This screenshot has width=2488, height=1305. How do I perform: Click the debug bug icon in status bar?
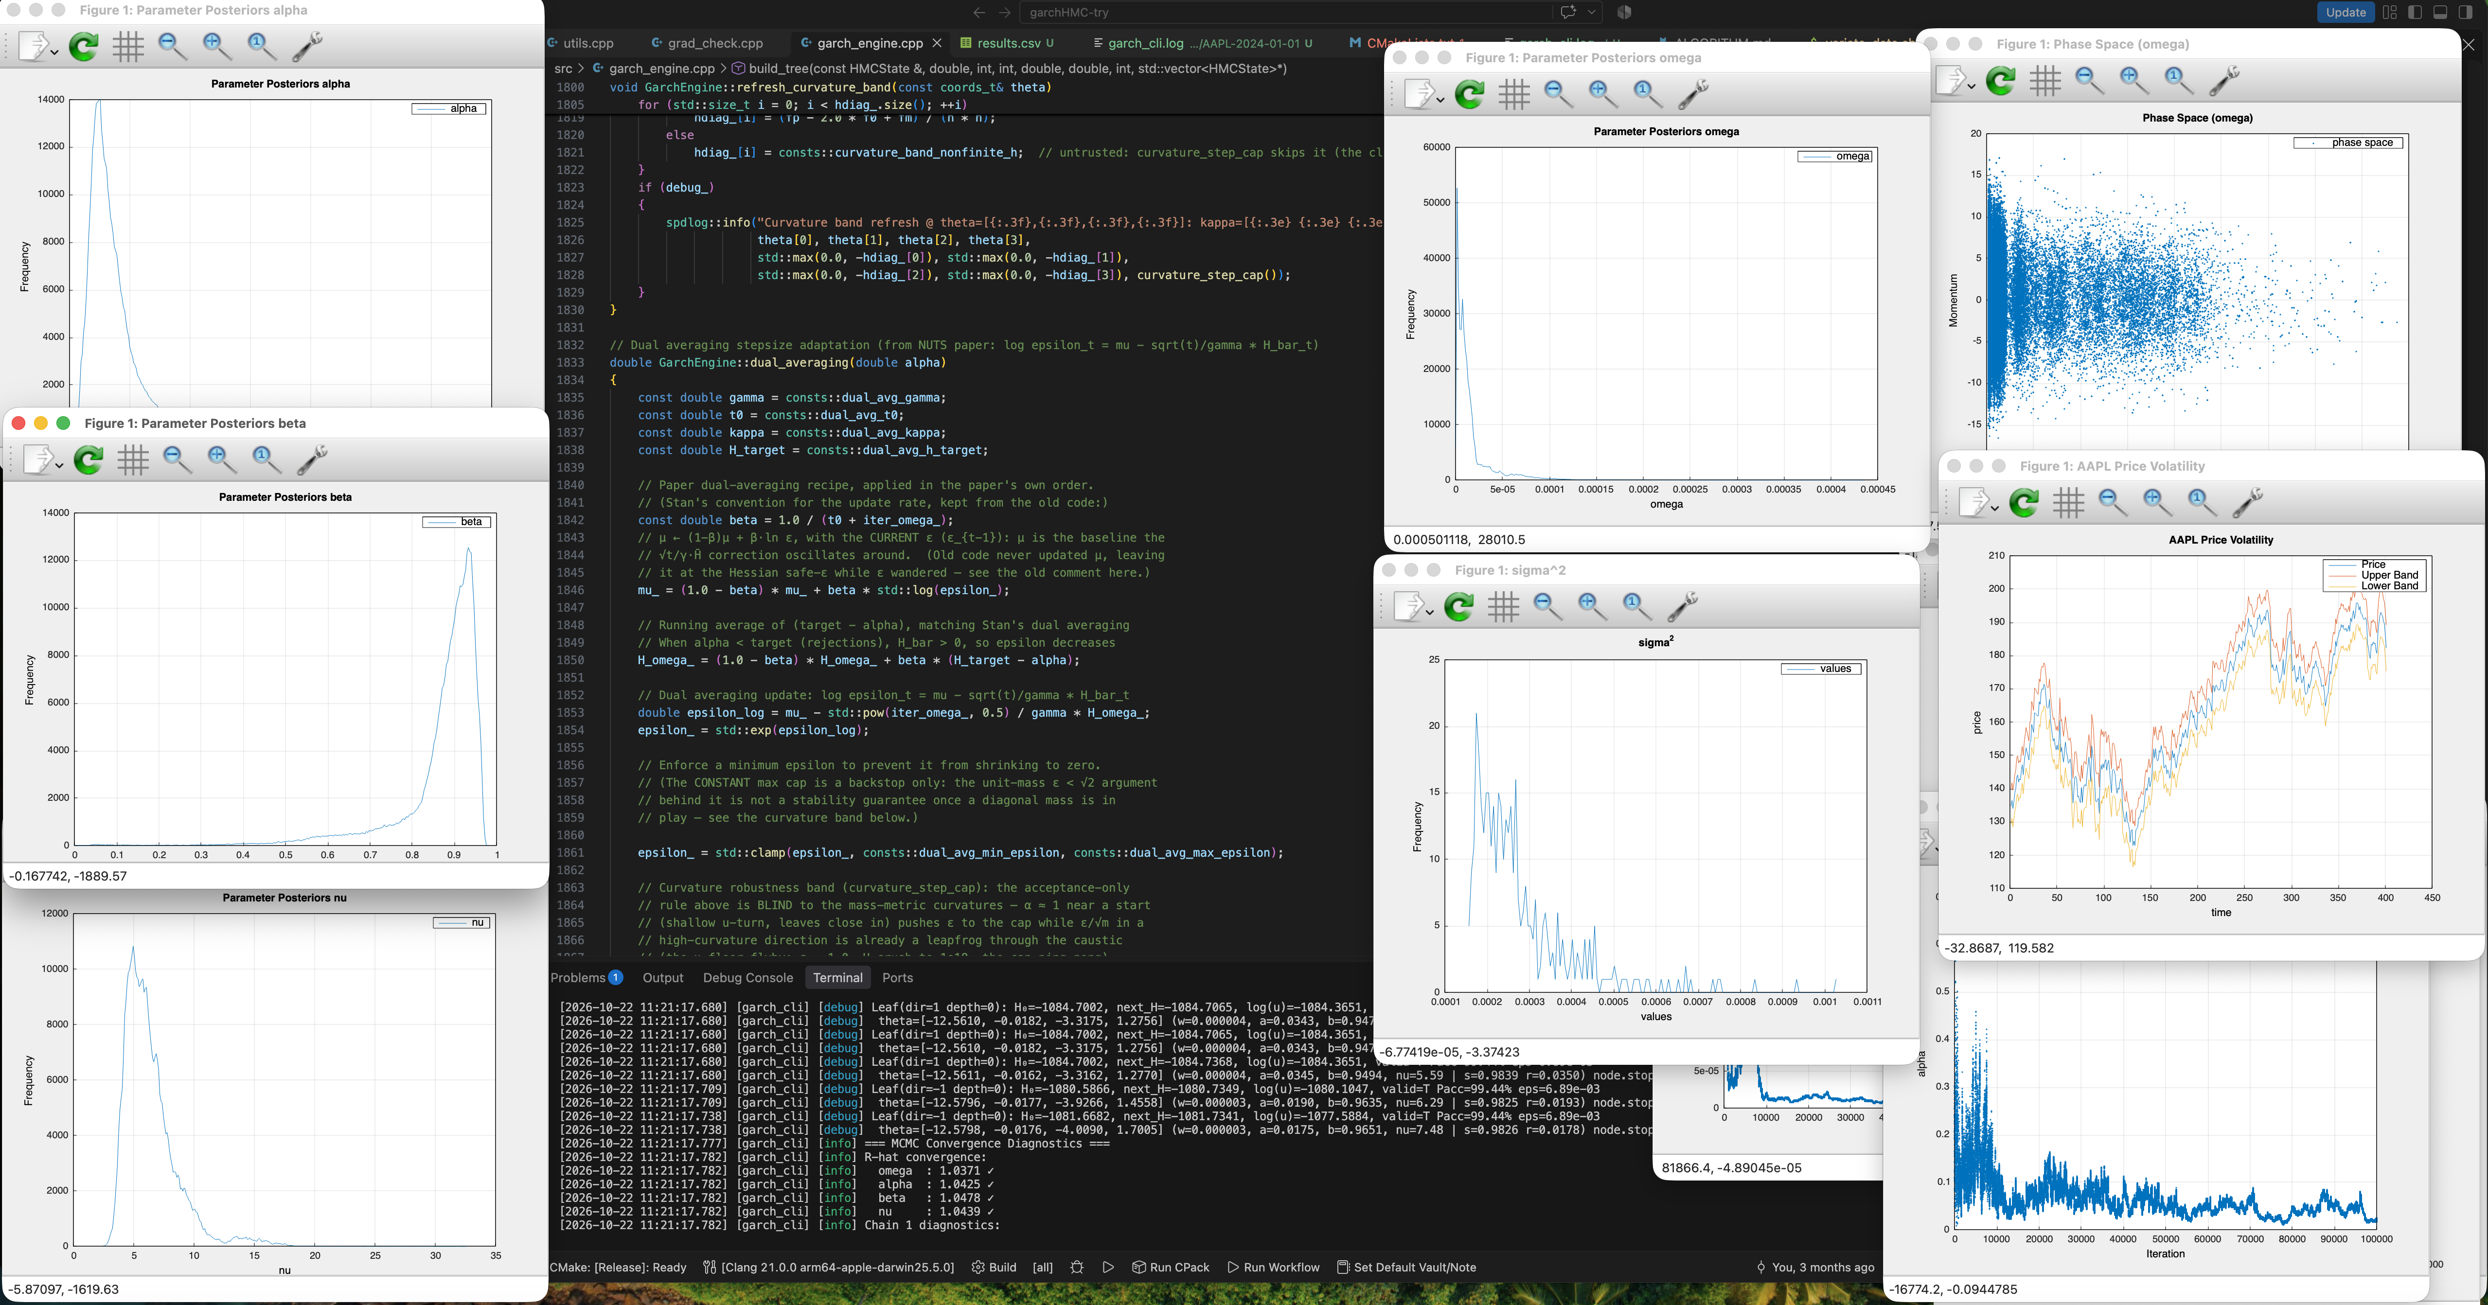click(x=1077, y=1268)
